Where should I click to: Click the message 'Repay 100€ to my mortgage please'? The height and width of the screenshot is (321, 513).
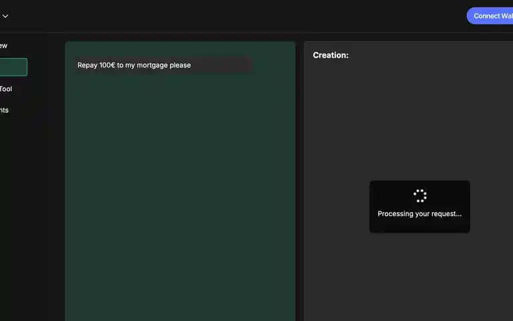point(164,65)
